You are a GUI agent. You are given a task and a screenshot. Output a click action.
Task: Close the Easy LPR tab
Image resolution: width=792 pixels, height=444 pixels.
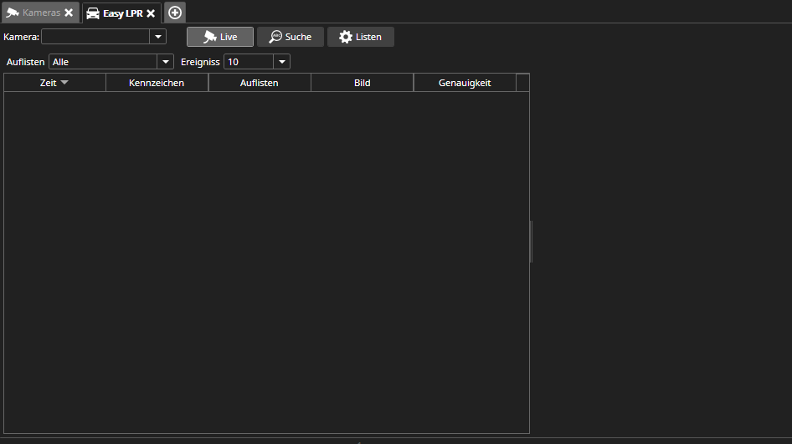tap(151, 13)
